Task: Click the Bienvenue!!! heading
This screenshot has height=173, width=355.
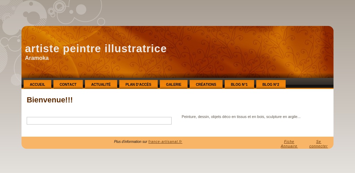Action: click(x=50, y=100)
